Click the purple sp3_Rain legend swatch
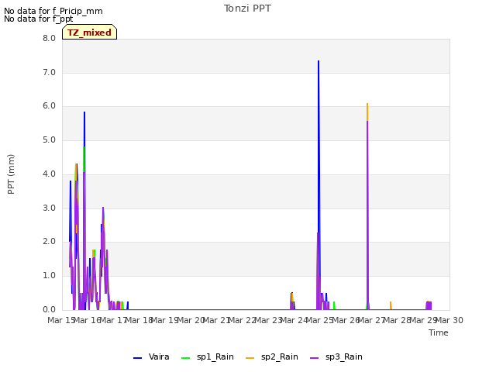Image resolution: width=496 pixels, height=372 pixels. 314,358
